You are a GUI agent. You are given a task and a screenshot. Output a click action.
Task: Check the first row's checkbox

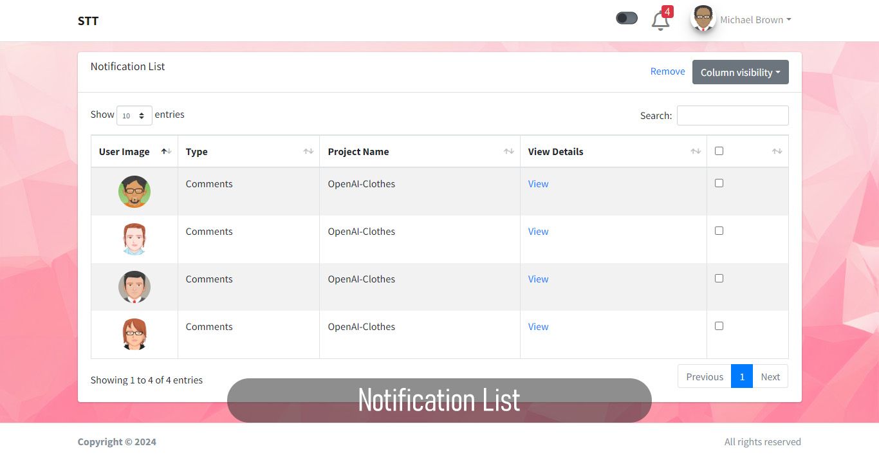point(719,183)
